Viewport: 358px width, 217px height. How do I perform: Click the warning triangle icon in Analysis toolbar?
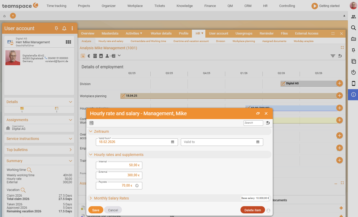coord(101,56)
